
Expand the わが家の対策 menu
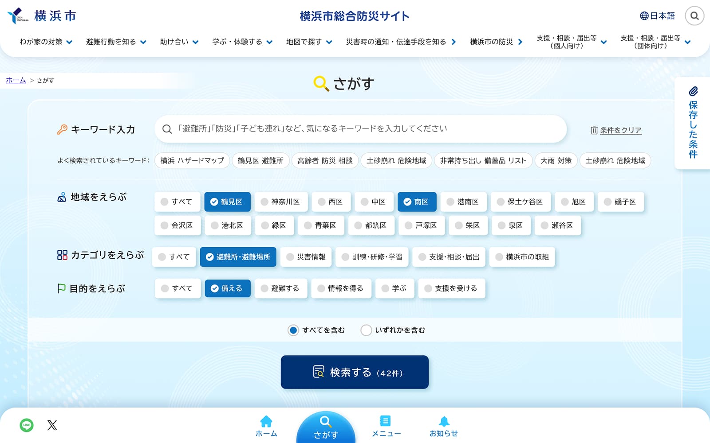(46, 42)
